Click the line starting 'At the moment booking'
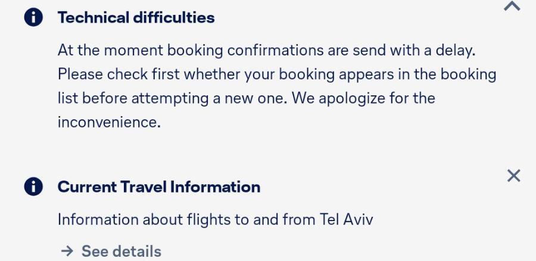 coord(267,51)
